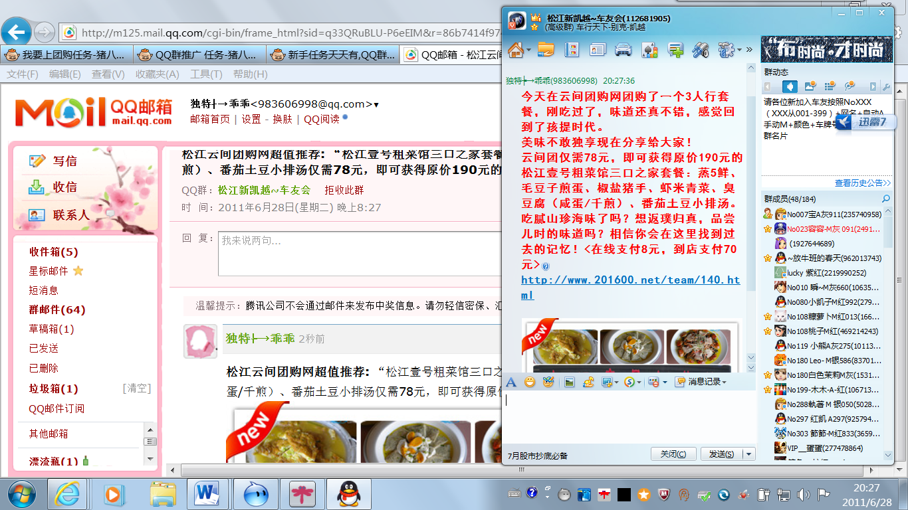Image resolution: width=908 pixels, height=510 pixels.
Task: Send a picture via the image icon
Action: click(569, 382)
